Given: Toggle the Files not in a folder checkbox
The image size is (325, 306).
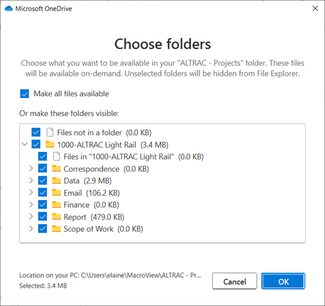Looking at the screenshot, I should click(36, 133).
